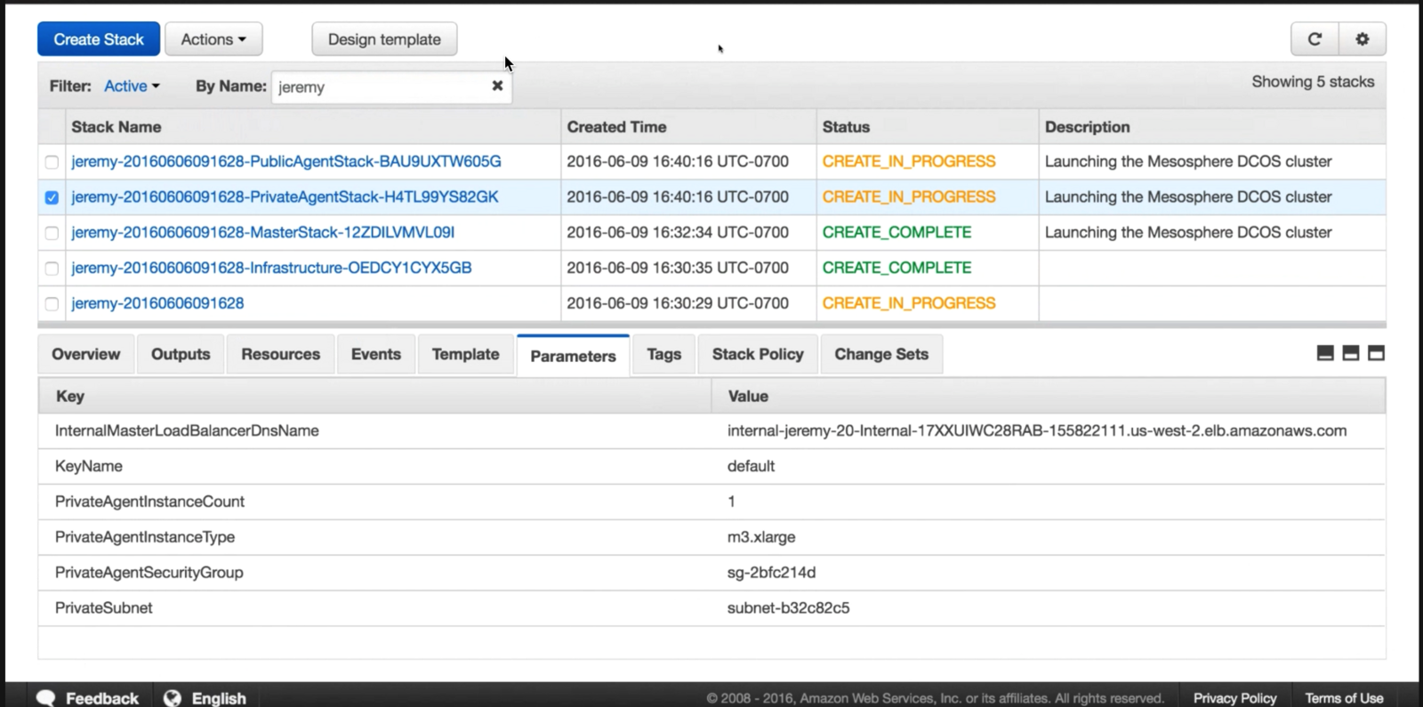Switch to full-pane layout icon

coord(1376,353)
